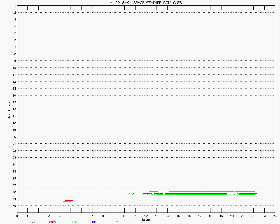Click the short black COR1 bar near hour 12.5
Image resolution: width=280 pixels, height=224 pixels.
click(x=153, y=192)
